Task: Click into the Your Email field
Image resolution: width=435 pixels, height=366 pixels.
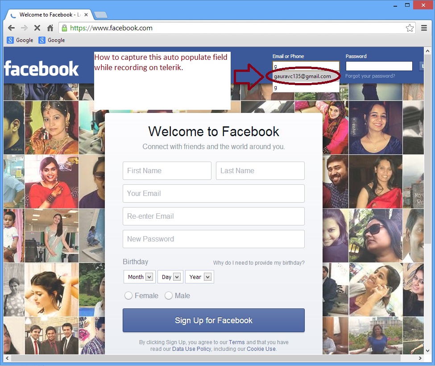Action: [x=214, y=193]
